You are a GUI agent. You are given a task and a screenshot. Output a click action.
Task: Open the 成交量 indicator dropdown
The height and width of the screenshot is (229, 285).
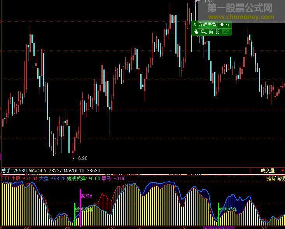pyautogui.click(x=267, y=170)
